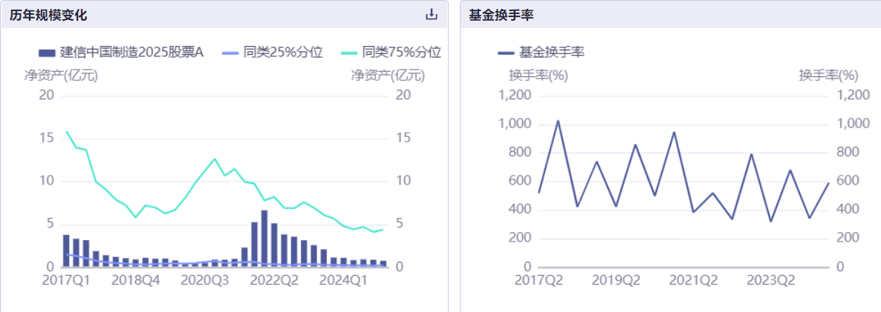This screenshot has width=881, height=312.
Task: Click the 2020Q3 axis label
Action: click(204, 280)
